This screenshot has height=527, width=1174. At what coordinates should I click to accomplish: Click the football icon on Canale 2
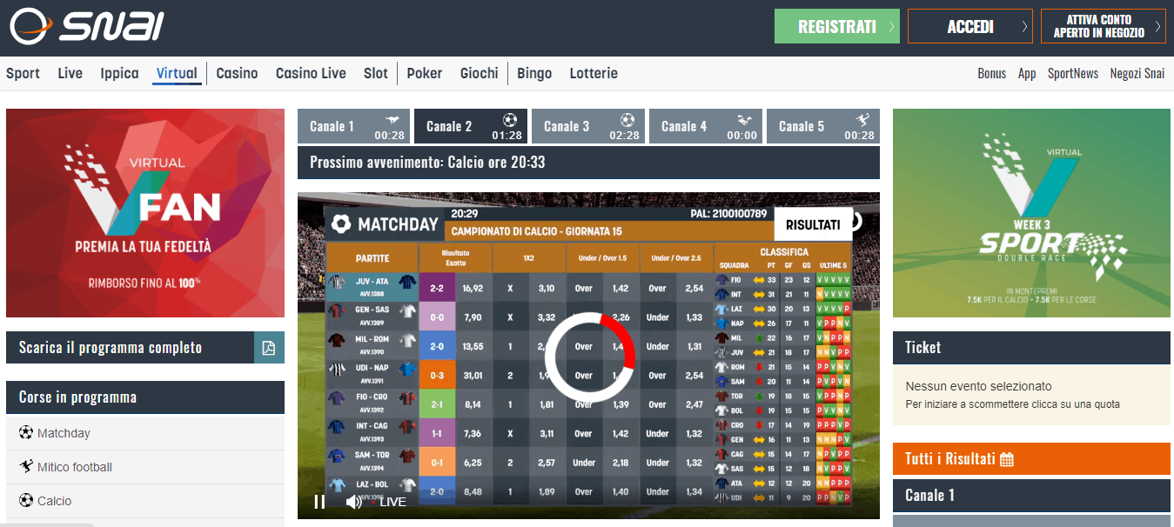[x=510, y=120]
